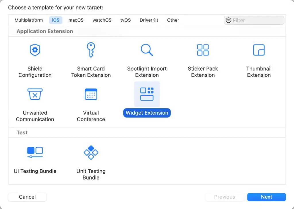
Task: Open the DriverKit templates tab
Action: (149, 20)
